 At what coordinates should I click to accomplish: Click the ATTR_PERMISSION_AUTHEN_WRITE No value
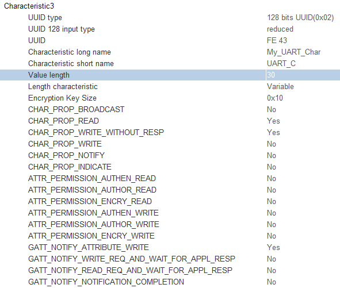272,213
